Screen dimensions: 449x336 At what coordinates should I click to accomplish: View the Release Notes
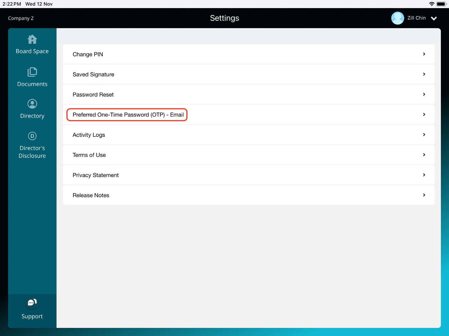point(249,195)
